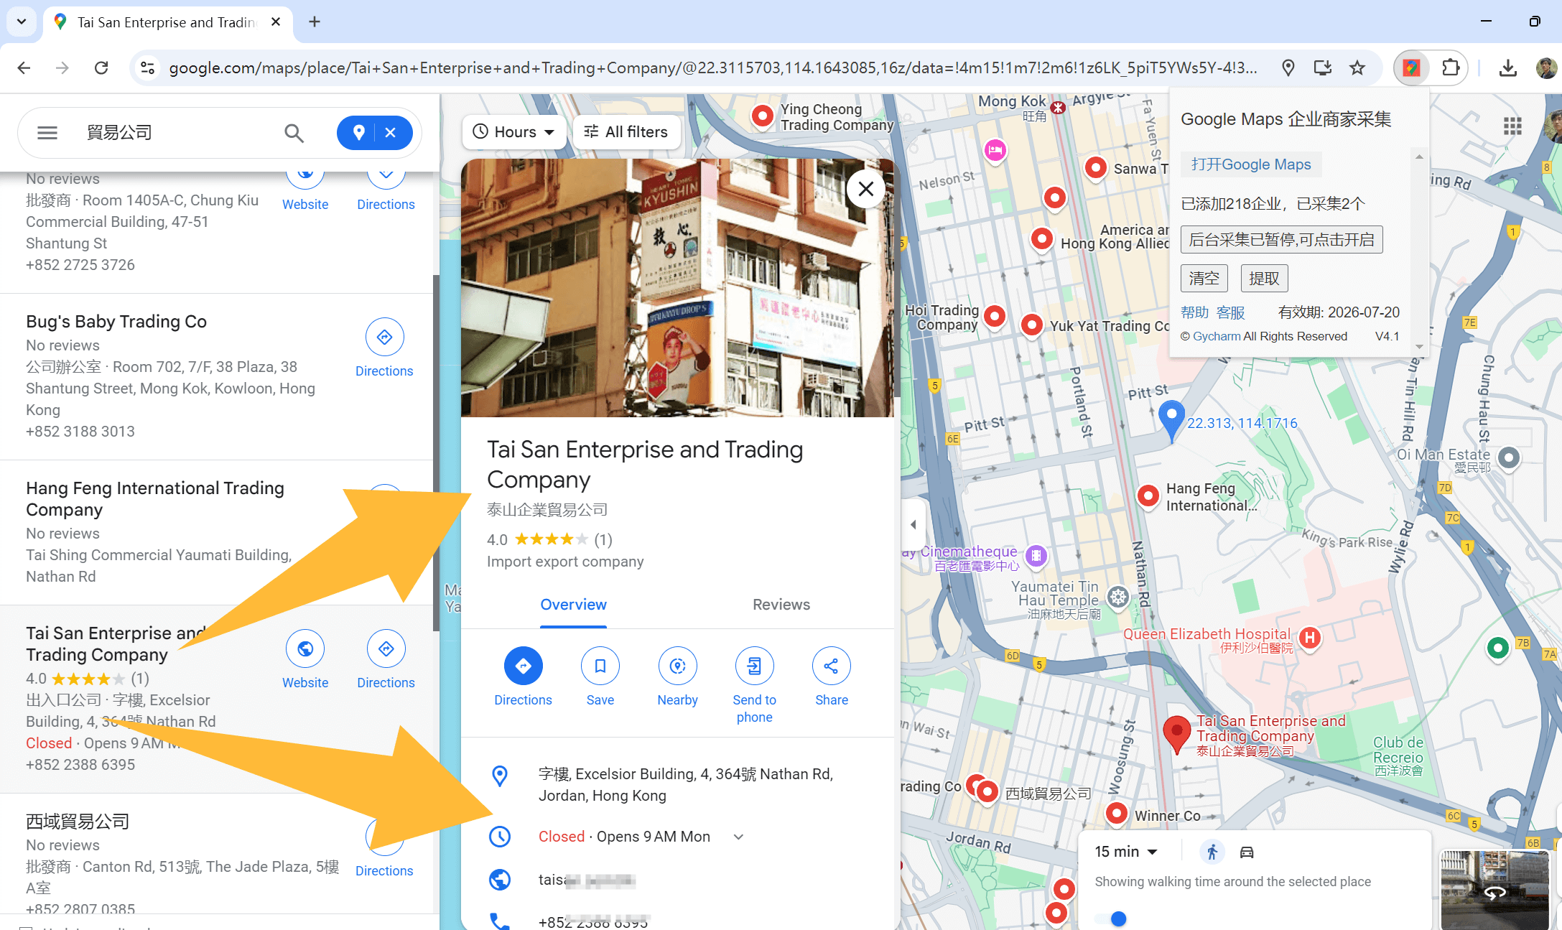Click the Nearby icon in details panel

677,666
